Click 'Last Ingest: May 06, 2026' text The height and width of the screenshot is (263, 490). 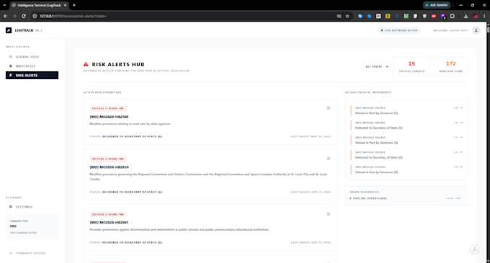(311, 137)
